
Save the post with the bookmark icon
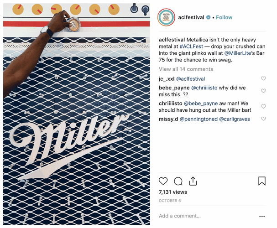click(x=262, y=181)
